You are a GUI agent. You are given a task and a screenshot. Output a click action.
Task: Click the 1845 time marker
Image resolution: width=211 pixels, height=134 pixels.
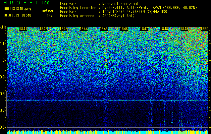click(x=104, y=29)
